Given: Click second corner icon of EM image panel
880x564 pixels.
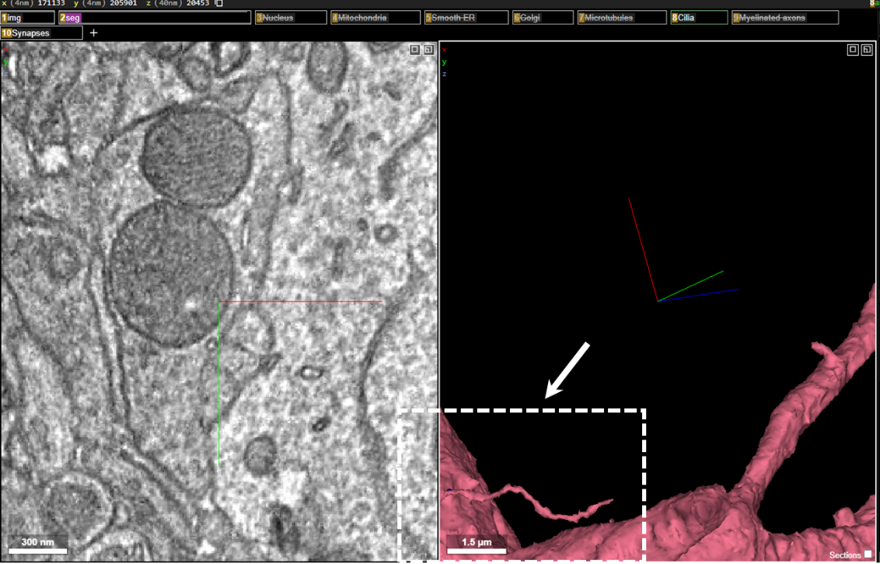Looking at the screenshot, I should tap(428, 50).
